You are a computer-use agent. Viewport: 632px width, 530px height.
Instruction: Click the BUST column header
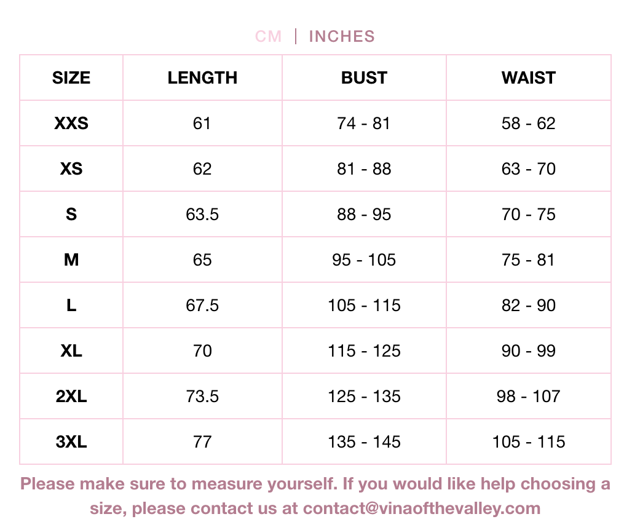364,78
